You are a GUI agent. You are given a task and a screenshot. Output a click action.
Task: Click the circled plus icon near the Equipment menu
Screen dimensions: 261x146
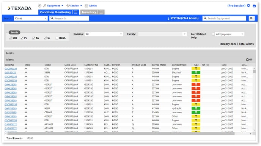point(39,6)
